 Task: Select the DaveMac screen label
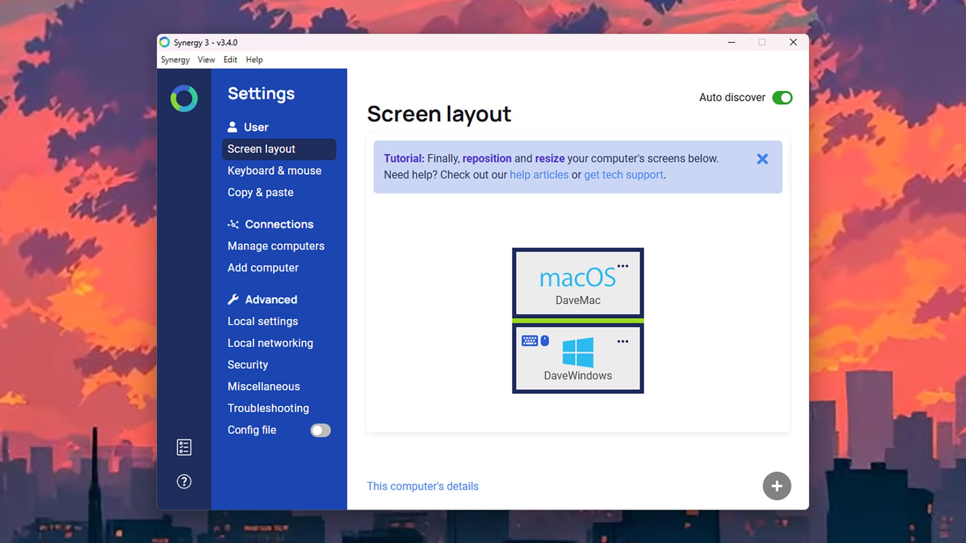point(578,300)
